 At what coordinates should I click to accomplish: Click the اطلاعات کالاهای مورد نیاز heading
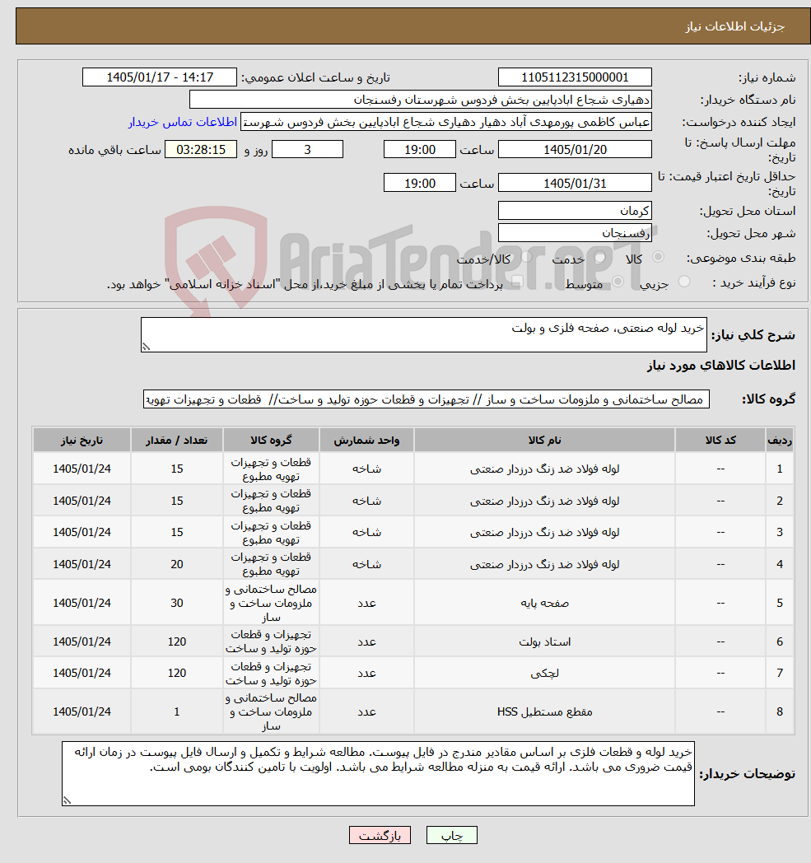pos(720,366)
